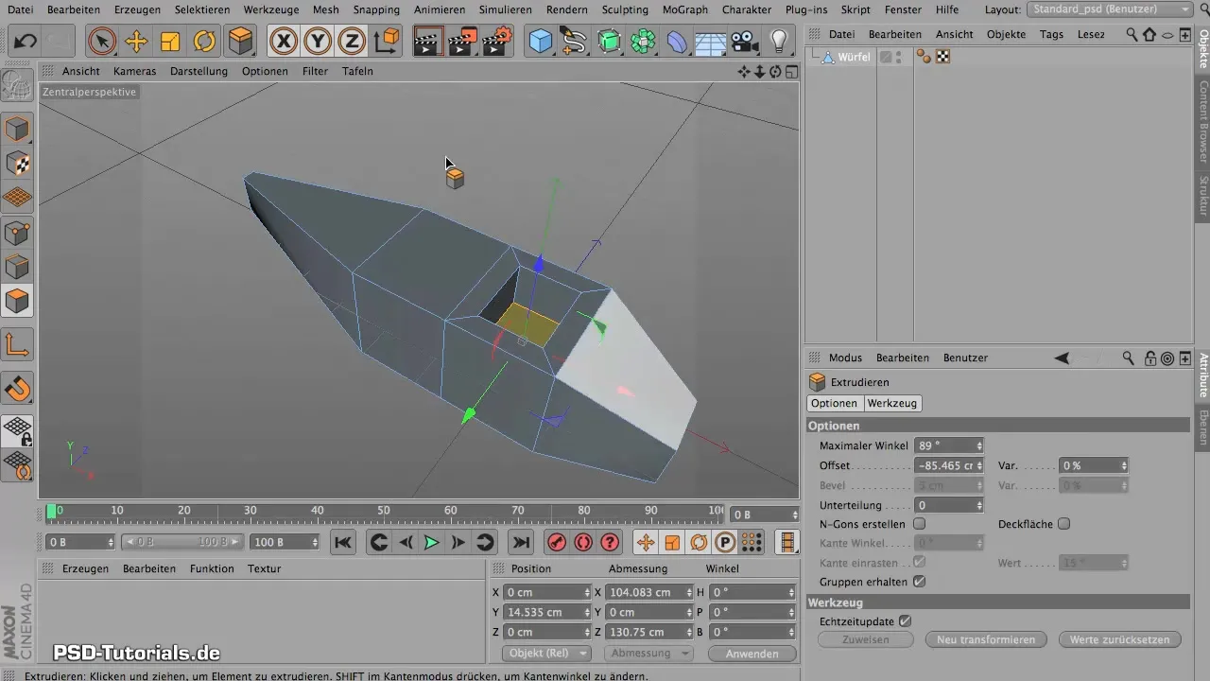Viewport: 1210px width, 681px height.
Task: Select the Live Selection tool
Action: 102,42
